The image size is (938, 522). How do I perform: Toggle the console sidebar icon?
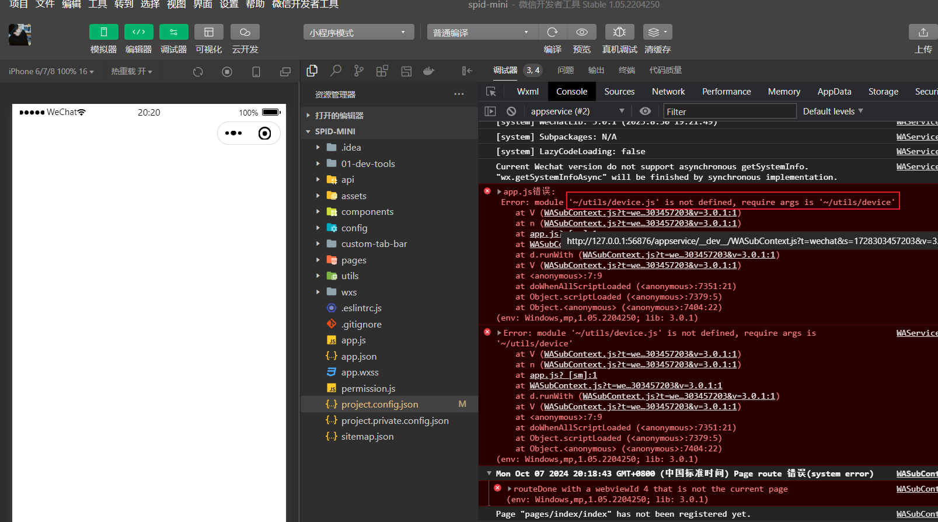point(490,111)
